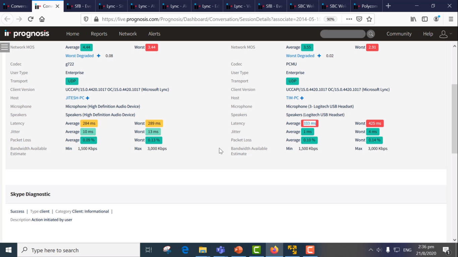Open the user account profile icon
This screenshot has height=257, width=458.
tap(443, 34)
